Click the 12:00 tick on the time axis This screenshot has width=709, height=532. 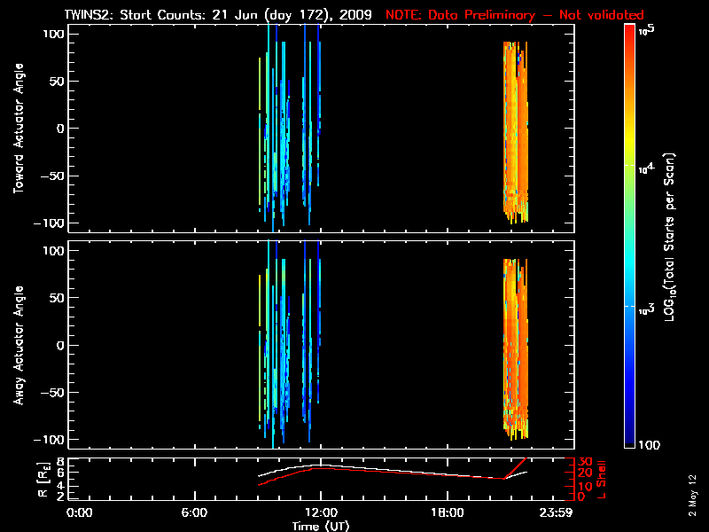[320, 512]
